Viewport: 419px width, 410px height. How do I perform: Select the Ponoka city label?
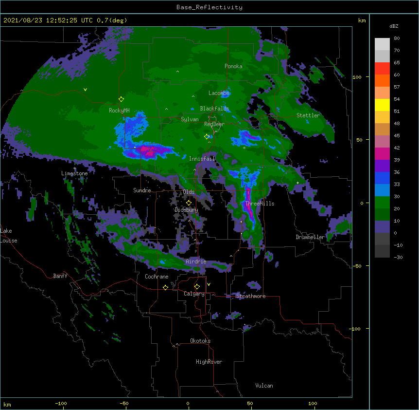point(233,66)
